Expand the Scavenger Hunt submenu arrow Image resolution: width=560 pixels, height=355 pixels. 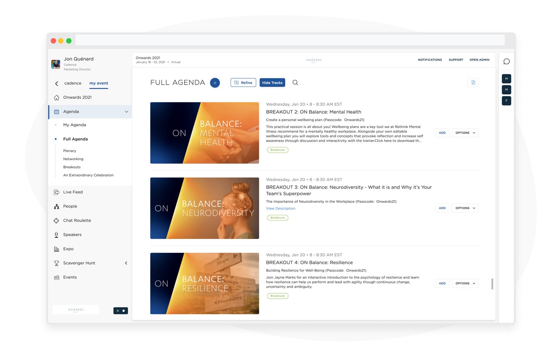126,263
